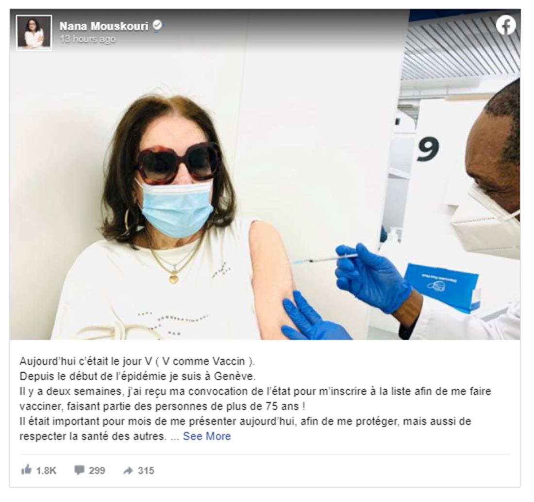Click the sunglasses in the photo
Image resolution: width=534 pixels, height=502 pixels.
click(x=179, y=161)
